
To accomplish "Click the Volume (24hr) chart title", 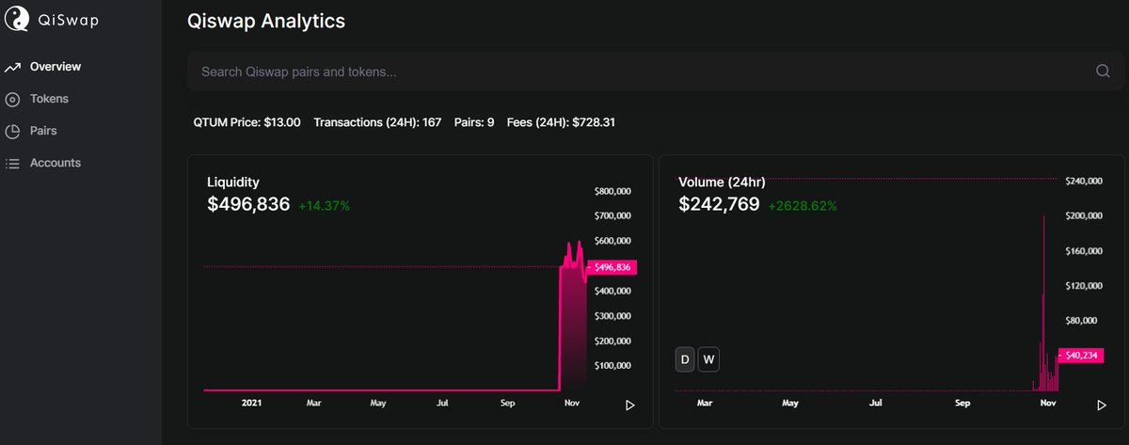I will (x=723, y=182).
